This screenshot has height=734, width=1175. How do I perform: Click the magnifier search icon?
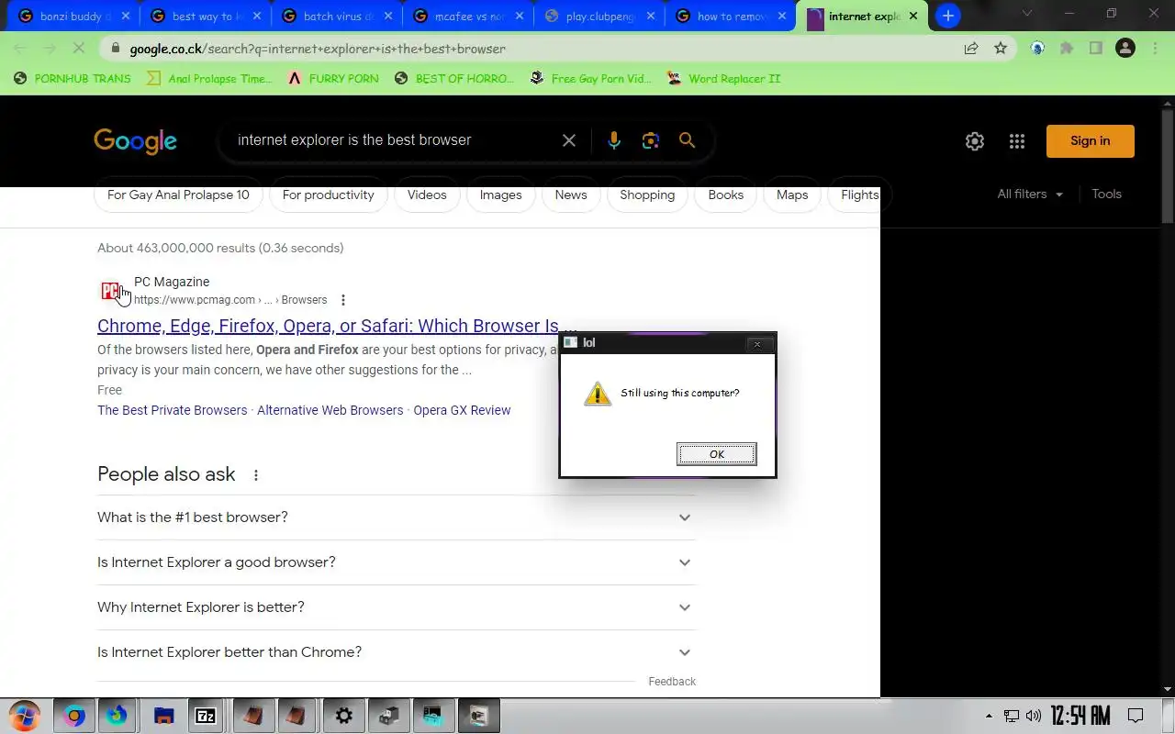point(687,140)
